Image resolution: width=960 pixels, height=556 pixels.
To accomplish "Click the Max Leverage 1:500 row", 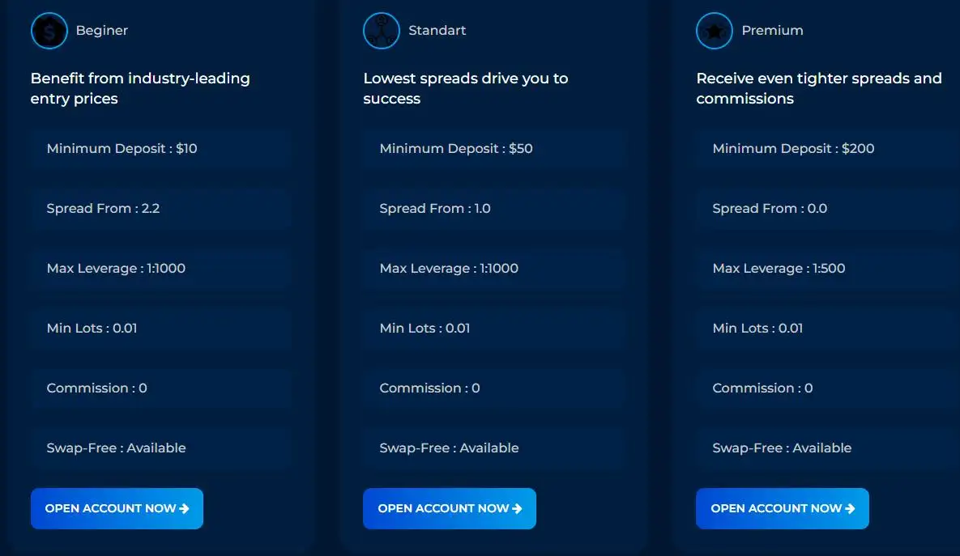I will (x=826, y=269).
